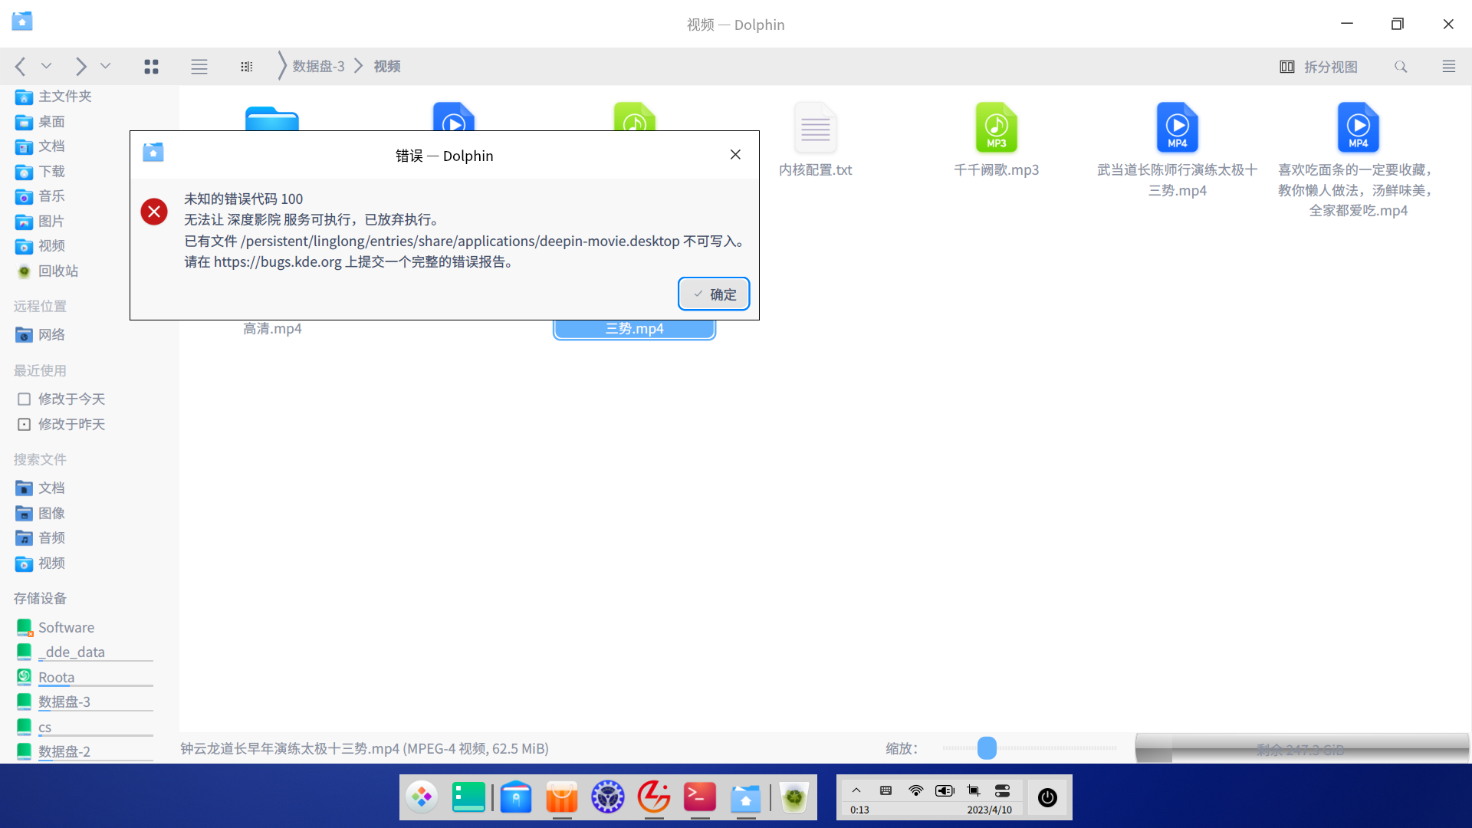Select 修改于昨天 recent filter
This screenshot has height=828, width=1472.
click(71, 424)
